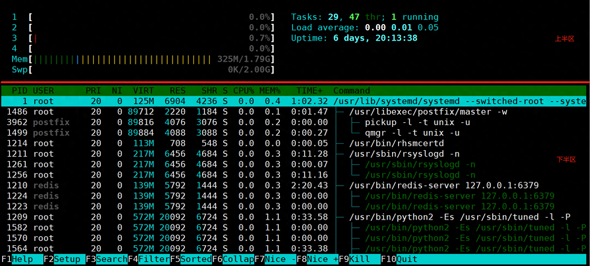The image size is (590, 266).
Task: Select the rsyslogd thread PID 1261
Action: pyautogui.click(x=294, y=164)
